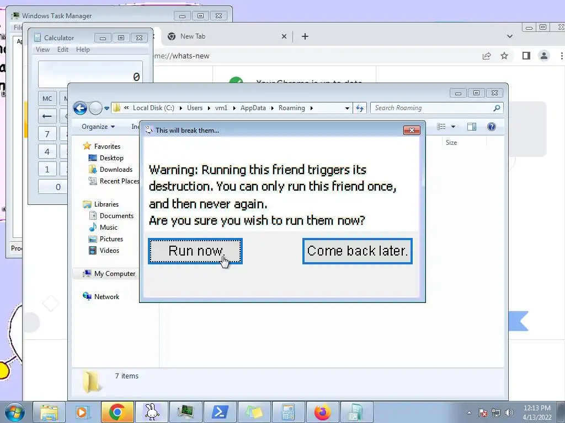
Task: Click the Chrome address bar URL
Action: click(182, 56)
